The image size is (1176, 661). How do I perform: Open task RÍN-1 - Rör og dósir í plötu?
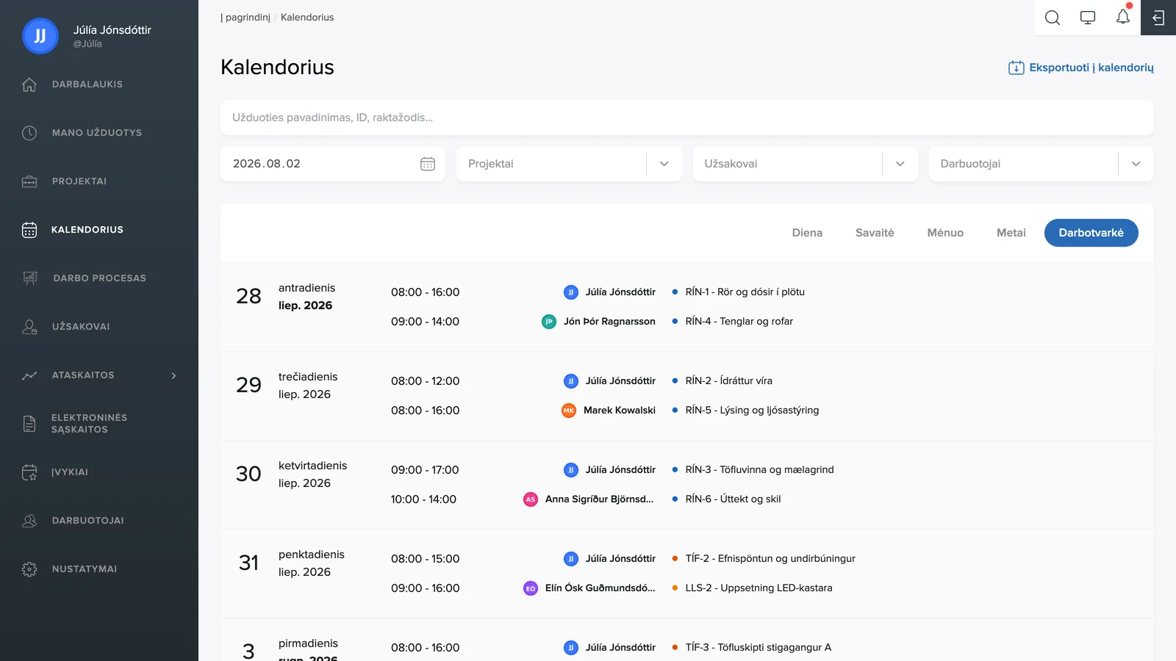(x=745, y=292)
